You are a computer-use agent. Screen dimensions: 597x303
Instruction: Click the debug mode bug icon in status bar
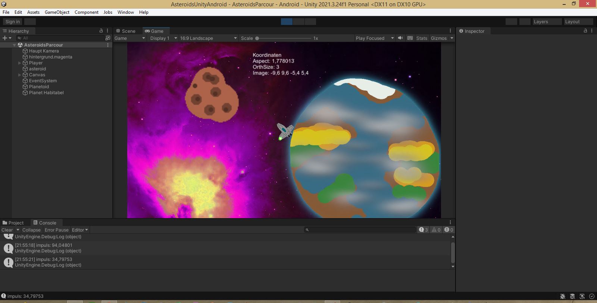563,296
